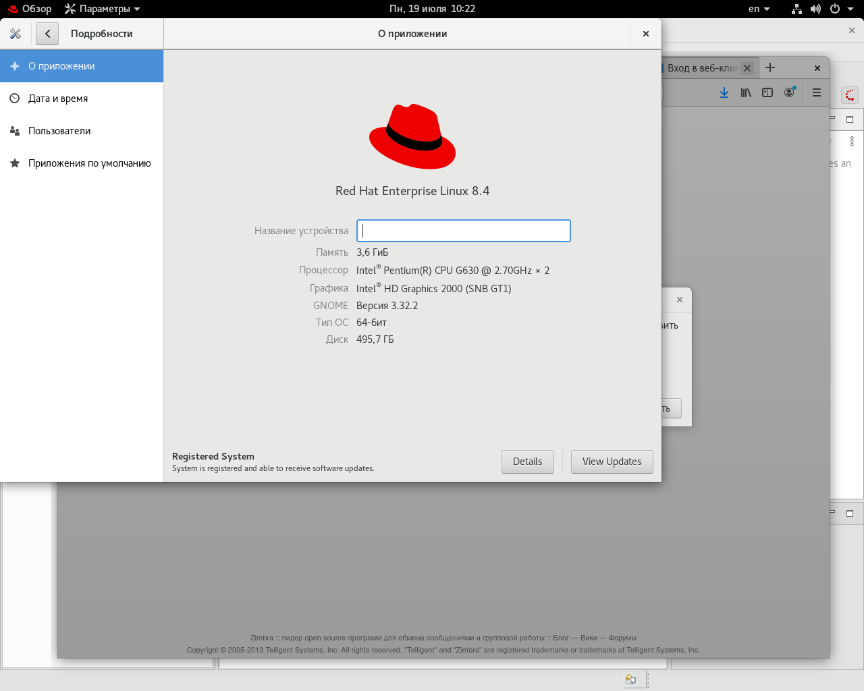Open the en keyboard layout menu
The width and height of the screenshot is (864, 691).
(759, 9)
